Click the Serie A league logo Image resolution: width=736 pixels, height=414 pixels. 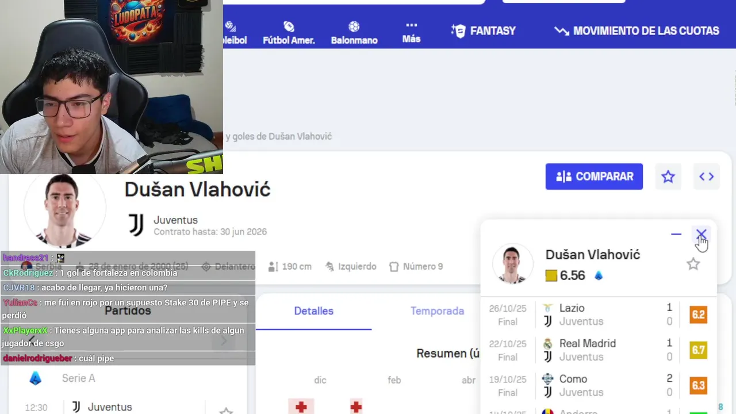click(x=36, y=378)
